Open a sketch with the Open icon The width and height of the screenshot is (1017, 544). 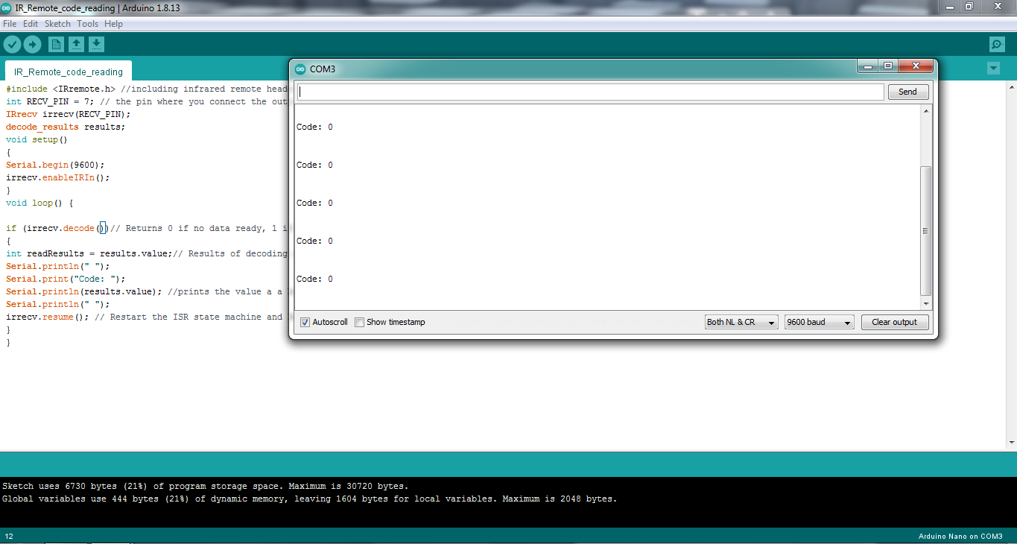[76, 45]
